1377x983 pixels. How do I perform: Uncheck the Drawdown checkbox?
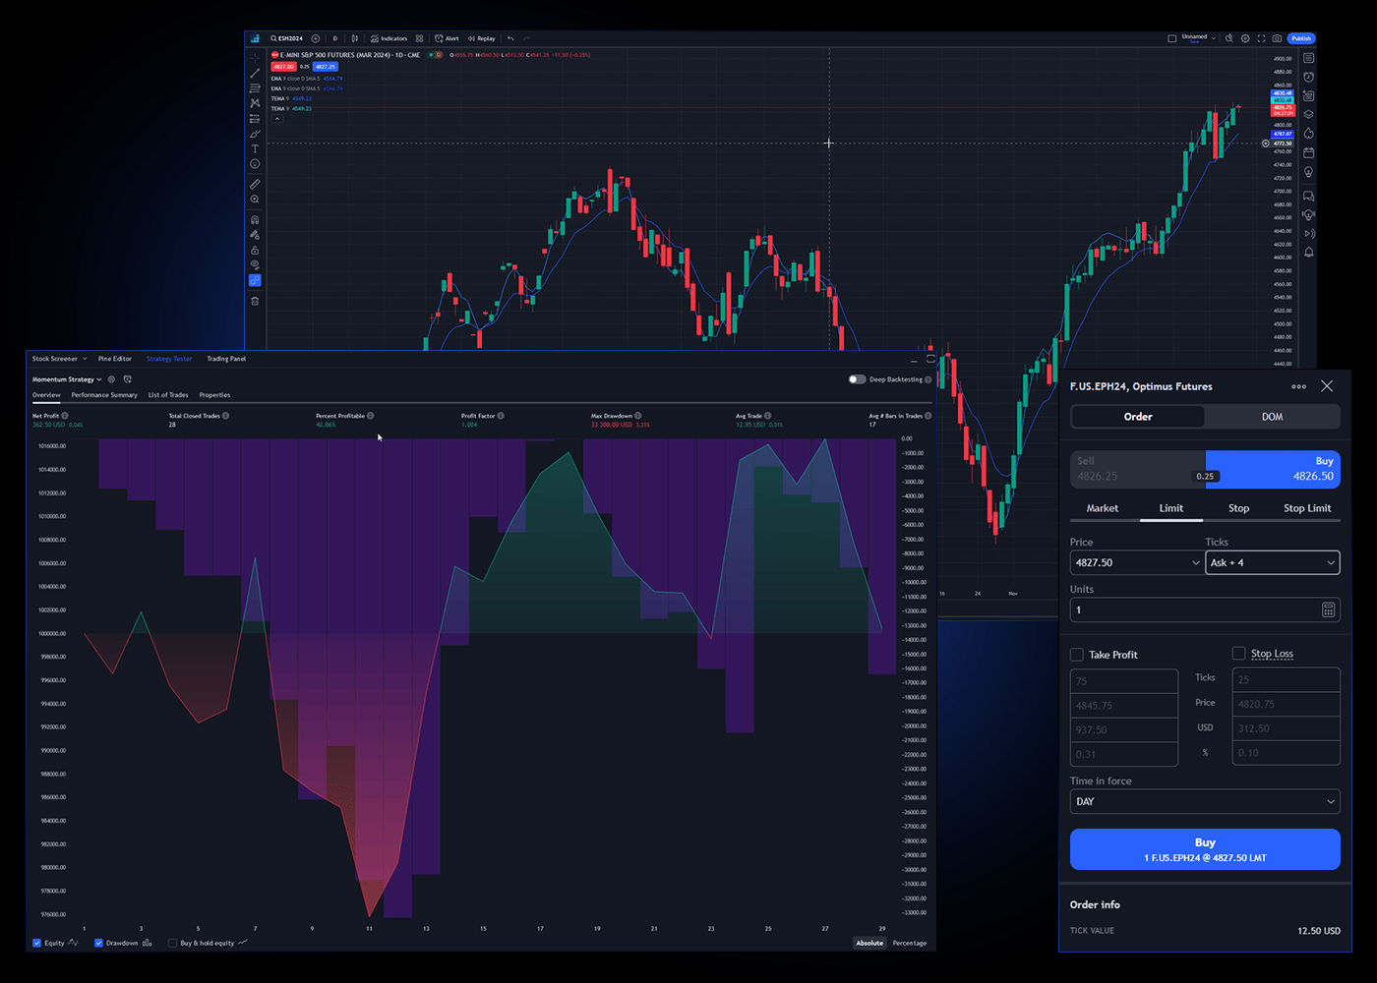pos(98,943)
